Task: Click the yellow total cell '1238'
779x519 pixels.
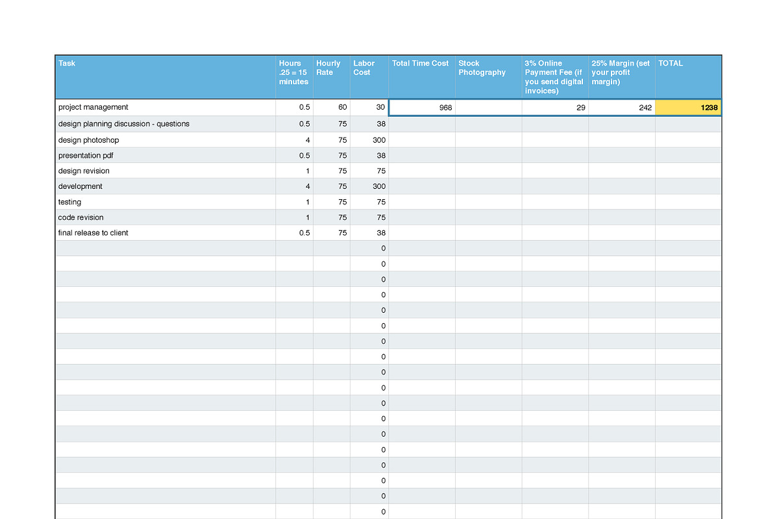Action: point(689,108)
